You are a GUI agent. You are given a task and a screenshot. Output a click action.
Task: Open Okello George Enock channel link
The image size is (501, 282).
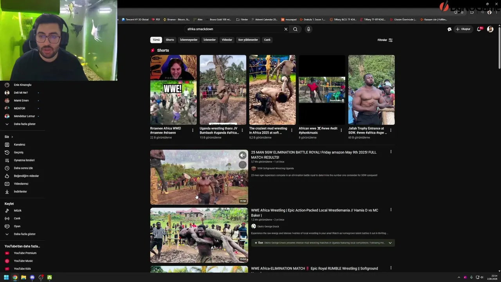coord(268,226)
